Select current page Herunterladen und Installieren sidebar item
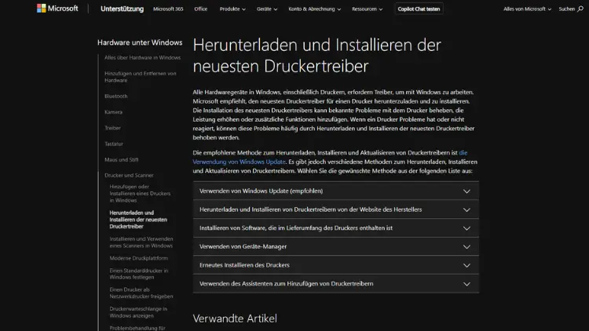589x331 pixels. coord(138,220)
